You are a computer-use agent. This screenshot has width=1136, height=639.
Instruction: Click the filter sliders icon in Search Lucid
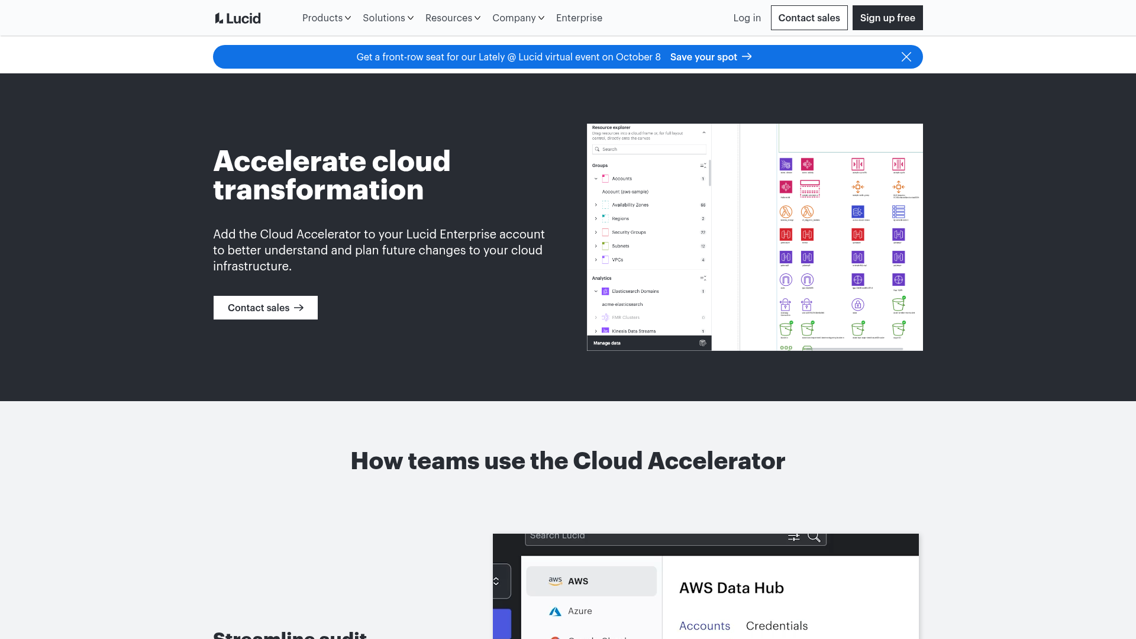click(x=793, y=536)
